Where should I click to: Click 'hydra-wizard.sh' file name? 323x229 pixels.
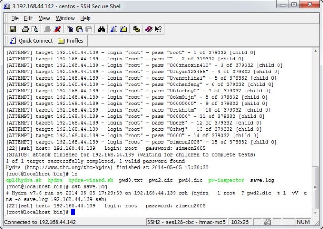pos(91,180)
